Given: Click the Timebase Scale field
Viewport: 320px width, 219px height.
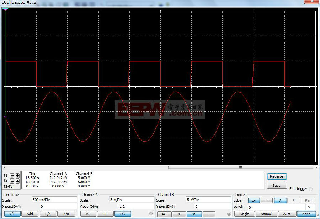Looking at the screenshot, I should point(54,200).
